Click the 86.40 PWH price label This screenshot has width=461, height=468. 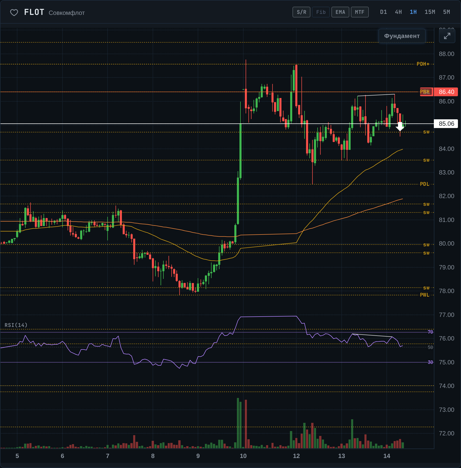446,92
